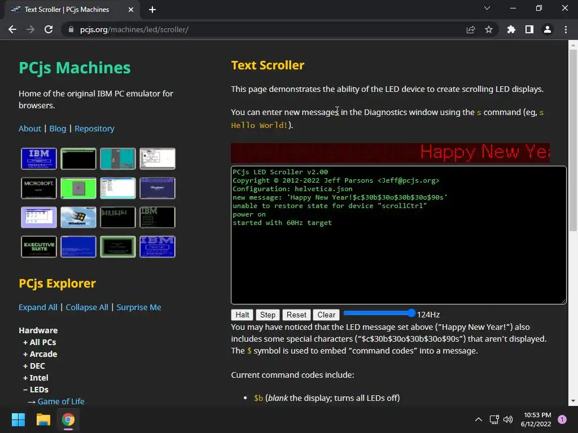Open the purple Microsoft Windows thumbnail
Viewport: 578px width, 433px height.
point(157,188)
